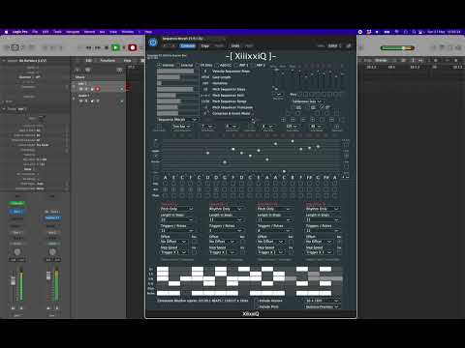Open Sequence 1 Length in Steps dropdown
Image resolution: width=465 pixels, height=348 pixels.
click(177, 219)
